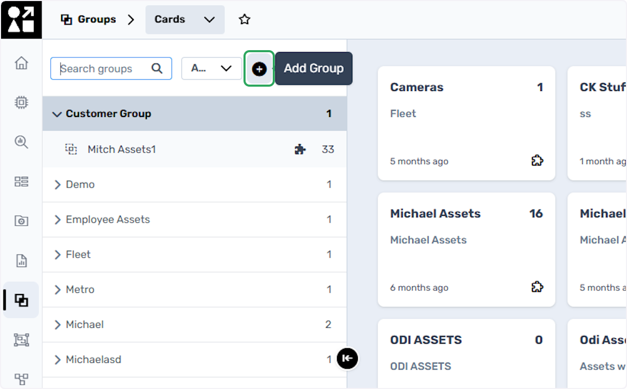The height and width of the screenshot is (389, 627).
Task: Expand the Demo group
Action: pyautogui.click(x=57, y=184)
